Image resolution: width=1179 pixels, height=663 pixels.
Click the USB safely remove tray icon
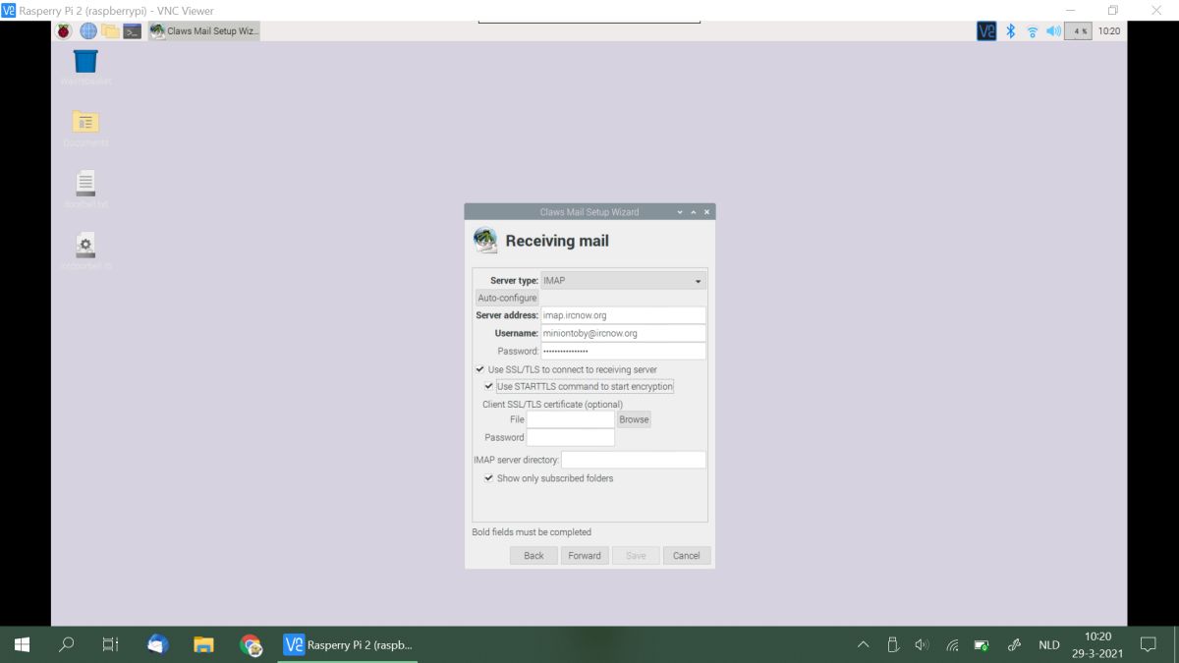(x=893, y=645)
